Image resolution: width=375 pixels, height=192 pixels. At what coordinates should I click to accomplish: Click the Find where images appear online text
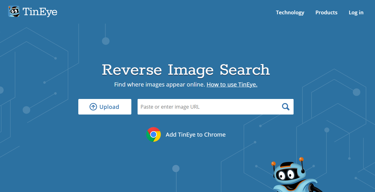(159, 84)
